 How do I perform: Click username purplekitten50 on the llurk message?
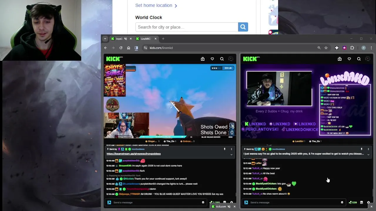point(131,171)
